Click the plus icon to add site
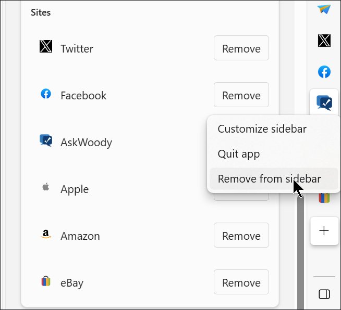 pyautogui.click(x=324, y=230)
